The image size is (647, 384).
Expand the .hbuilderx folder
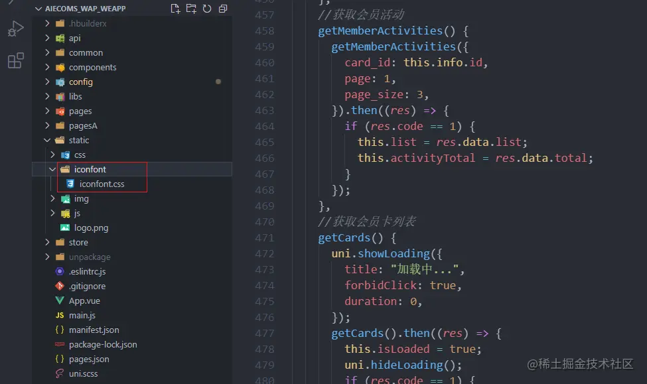(x=47, y=23)
